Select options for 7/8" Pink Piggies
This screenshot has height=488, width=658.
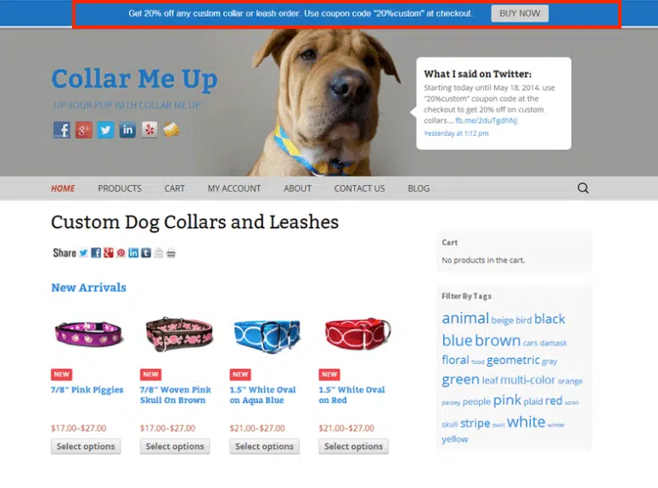(x=86, y=446)
